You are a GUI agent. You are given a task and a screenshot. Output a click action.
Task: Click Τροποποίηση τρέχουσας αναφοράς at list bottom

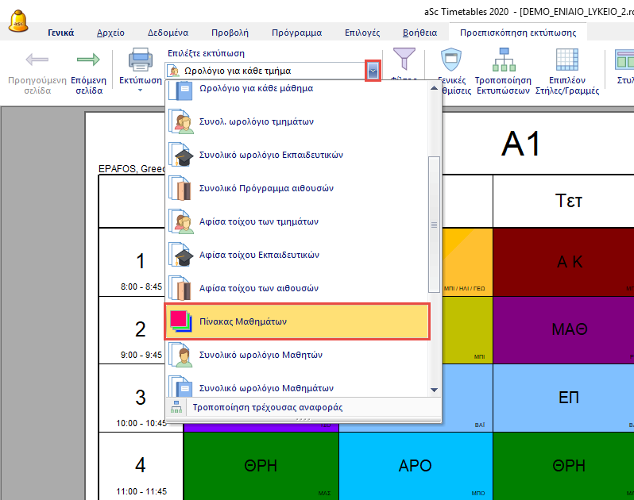pos(268,407)
